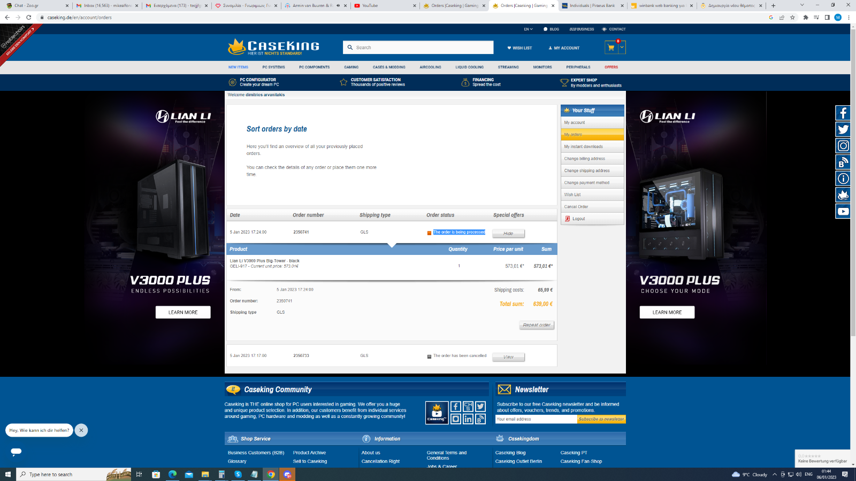Click the footer LinkedIn icon
The image size is (856, 481).
click(468, 419)
